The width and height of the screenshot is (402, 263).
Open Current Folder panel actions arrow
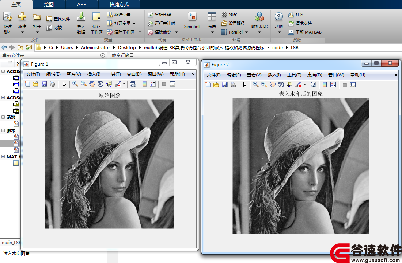[x=103, y=55]
